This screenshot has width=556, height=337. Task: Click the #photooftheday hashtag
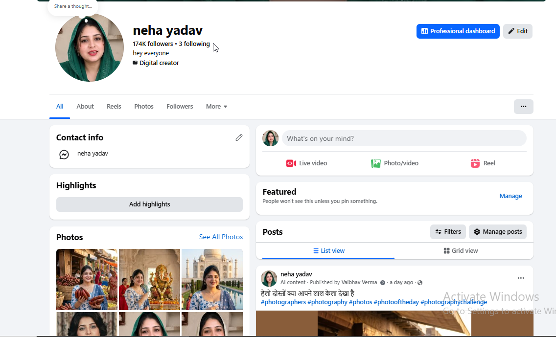coord(396,302)
